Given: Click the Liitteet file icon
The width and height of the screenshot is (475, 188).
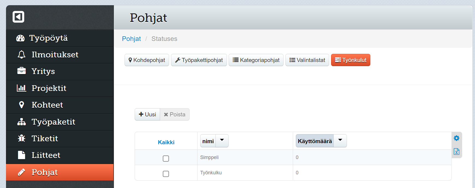Looking at the screenshot, I should (22, 155).
